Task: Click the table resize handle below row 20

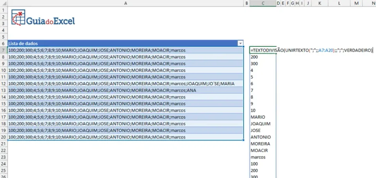Action: 243,140
